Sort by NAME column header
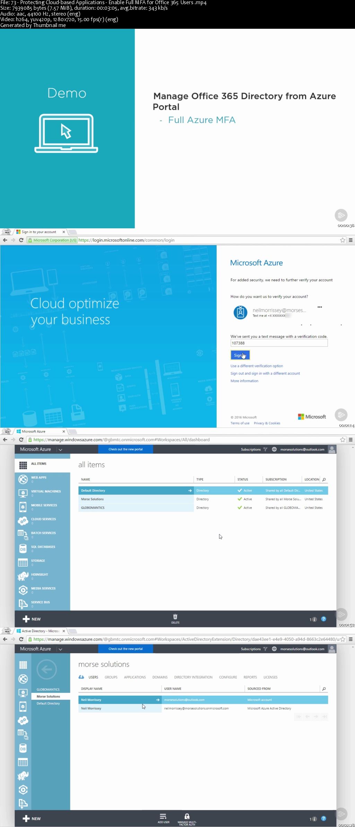Viewport: 355px width, 827px height. click(x=86, y=480)
